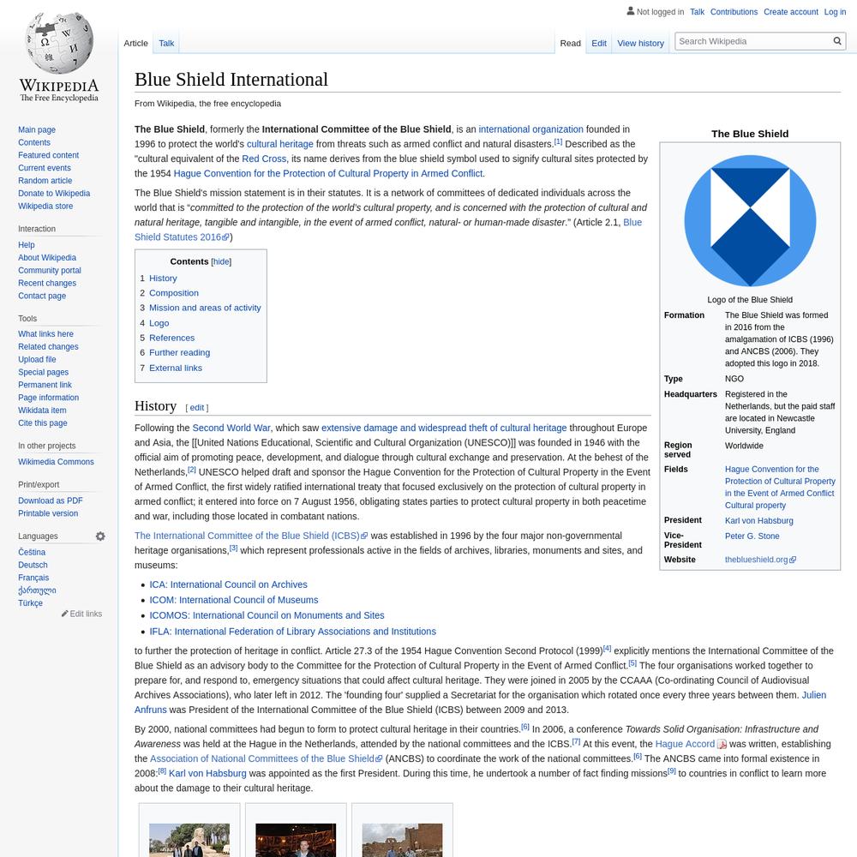Open the View history tab
The width and height of the screenshot is (857, 857).
point(640,43)
